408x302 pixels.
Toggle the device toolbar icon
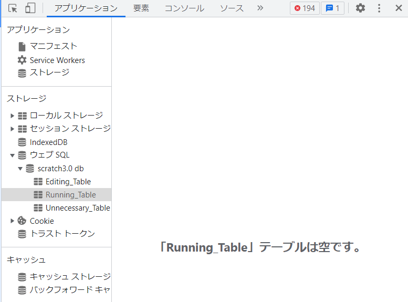[30, 8]
